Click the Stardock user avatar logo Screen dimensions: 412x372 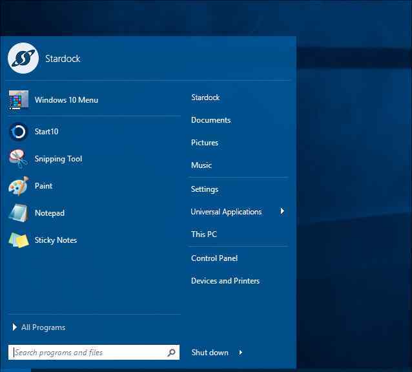point(23,58)
